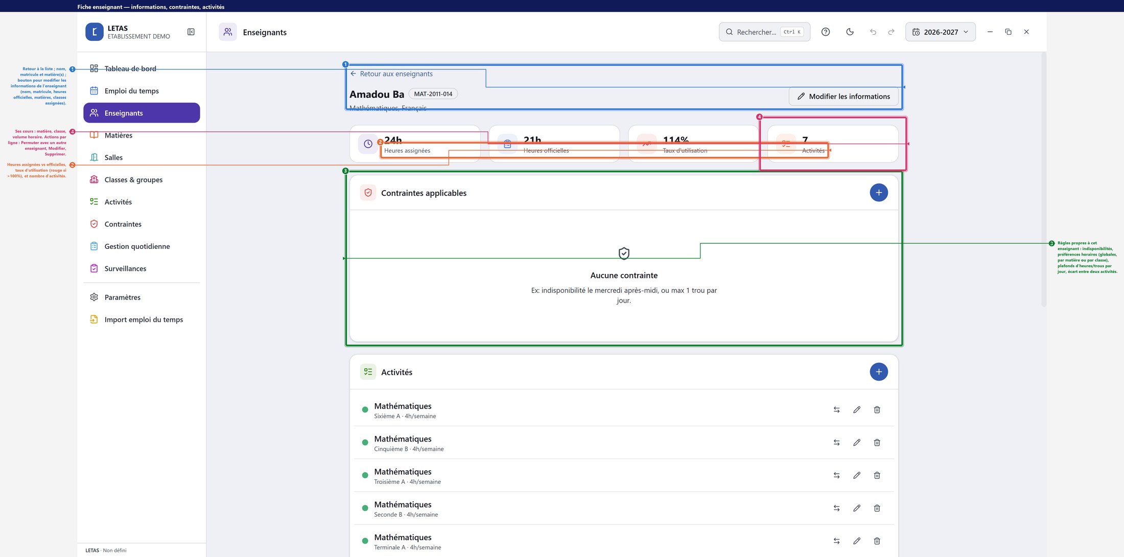Select Enseignants in the sidebar
The height and width of the screenshot is (557, 1124).
point(142,113)
